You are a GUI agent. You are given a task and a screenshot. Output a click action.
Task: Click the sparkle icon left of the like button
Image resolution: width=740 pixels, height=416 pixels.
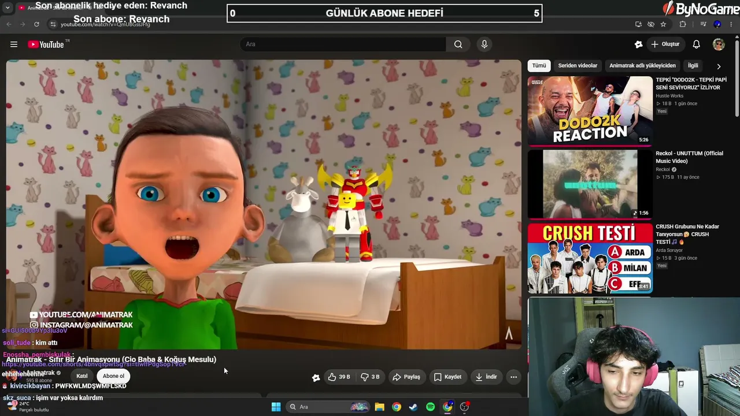(316, 377)
